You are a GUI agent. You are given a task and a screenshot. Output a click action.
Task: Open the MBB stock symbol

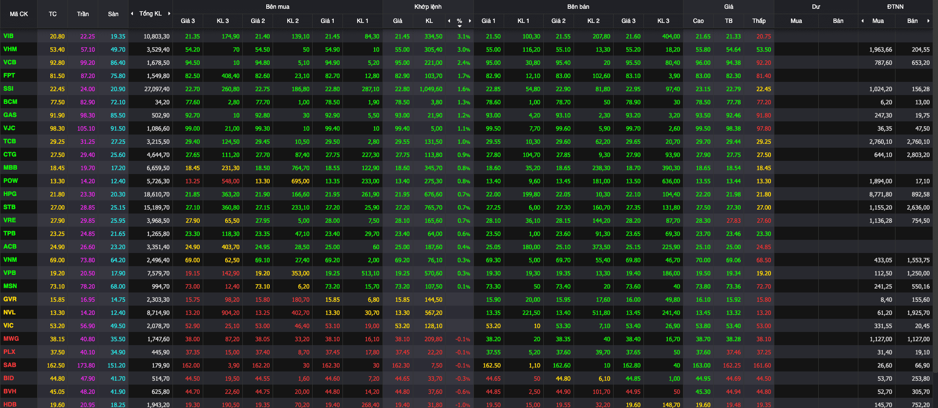coord(10,168)
